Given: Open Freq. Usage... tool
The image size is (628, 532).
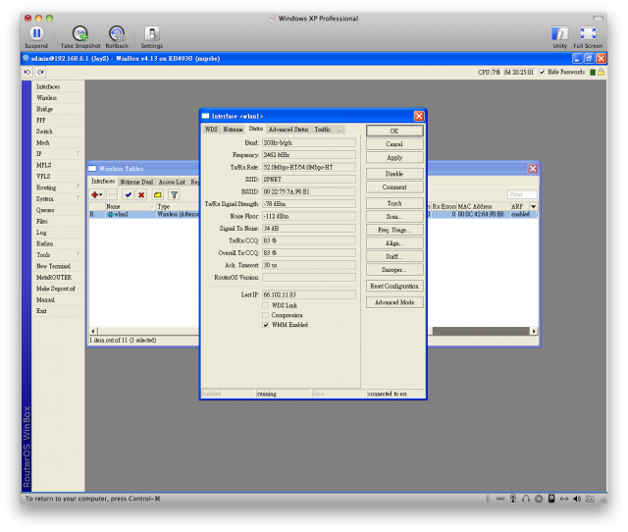Looking at the screenshot, I should coord(394,230).
